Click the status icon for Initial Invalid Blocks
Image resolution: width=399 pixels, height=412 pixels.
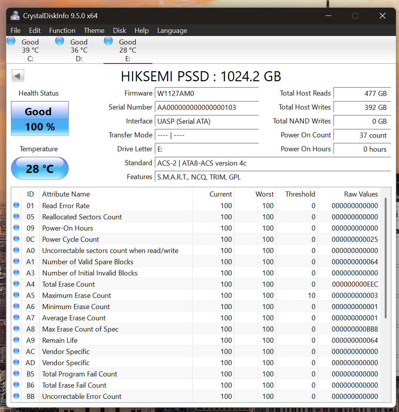pos(16,272)
